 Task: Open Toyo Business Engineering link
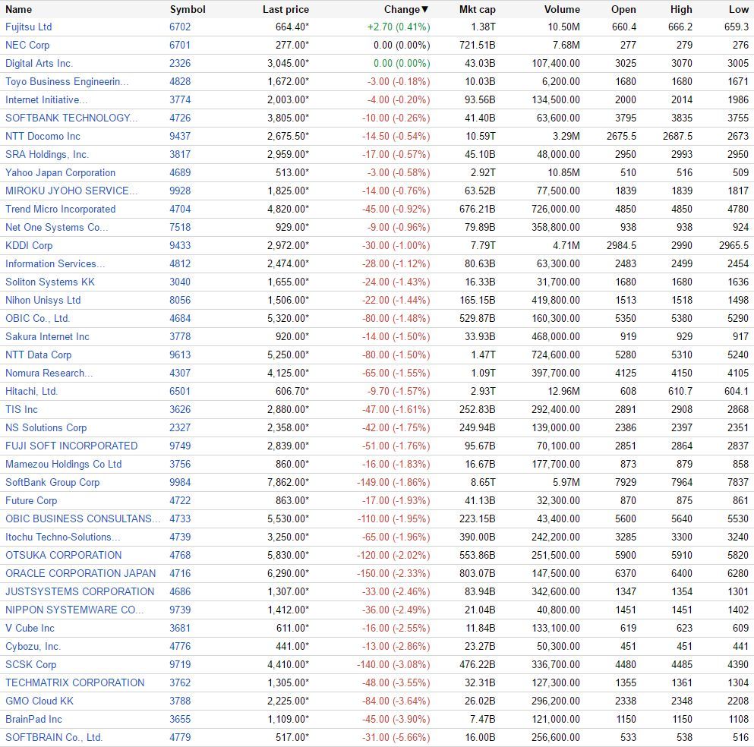67,82
